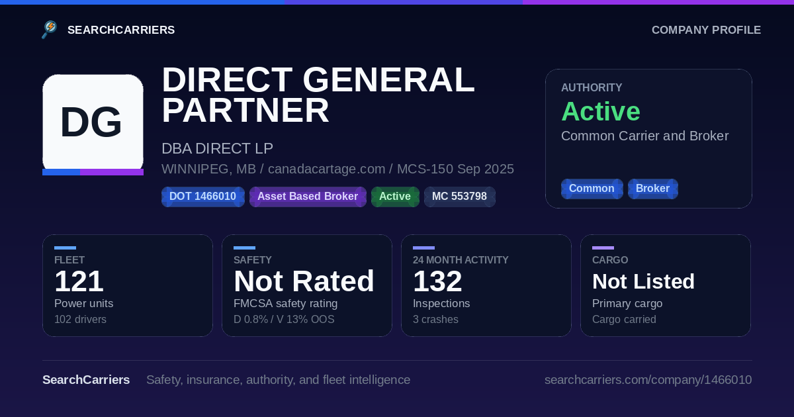Click the large green Active authority status
The image size is (794, 417).
pos(601,111)
